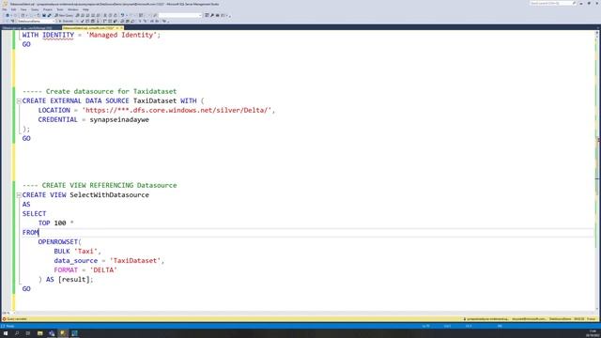Click 'CREATE VIEW REFERENCING Datasource' comment
601x338 pixels.
pyautogui.click(x=109, y=185)
